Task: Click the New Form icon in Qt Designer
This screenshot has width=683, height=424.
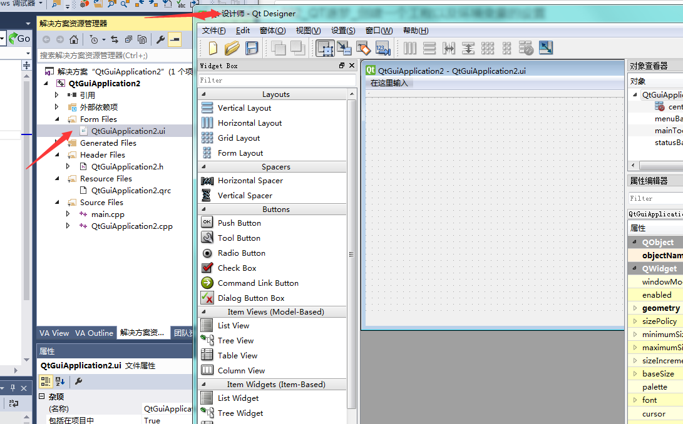Action: [x=213, y=48]
